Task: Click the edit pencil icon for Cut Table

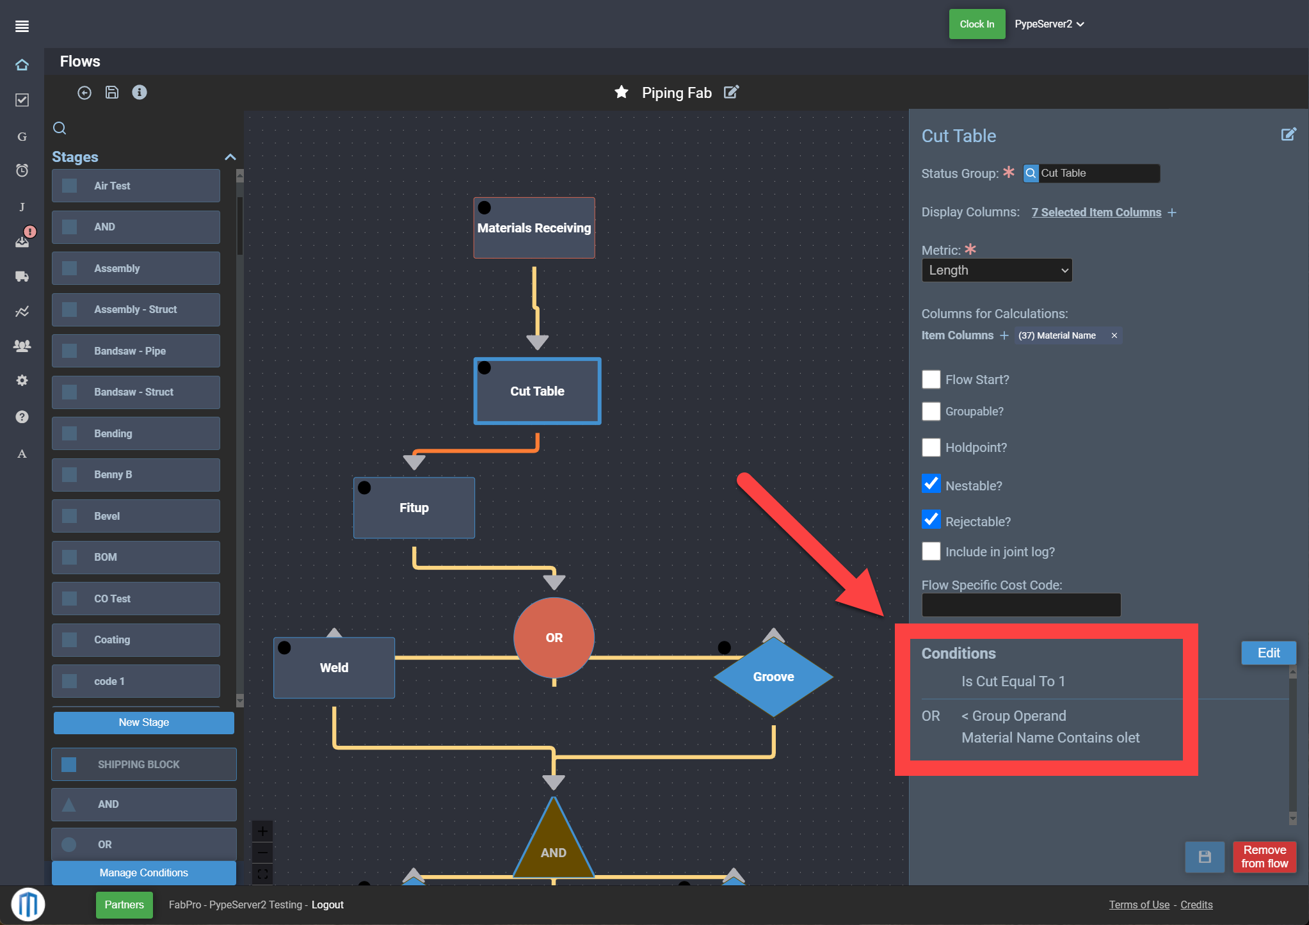Action: pos(1288,134)
